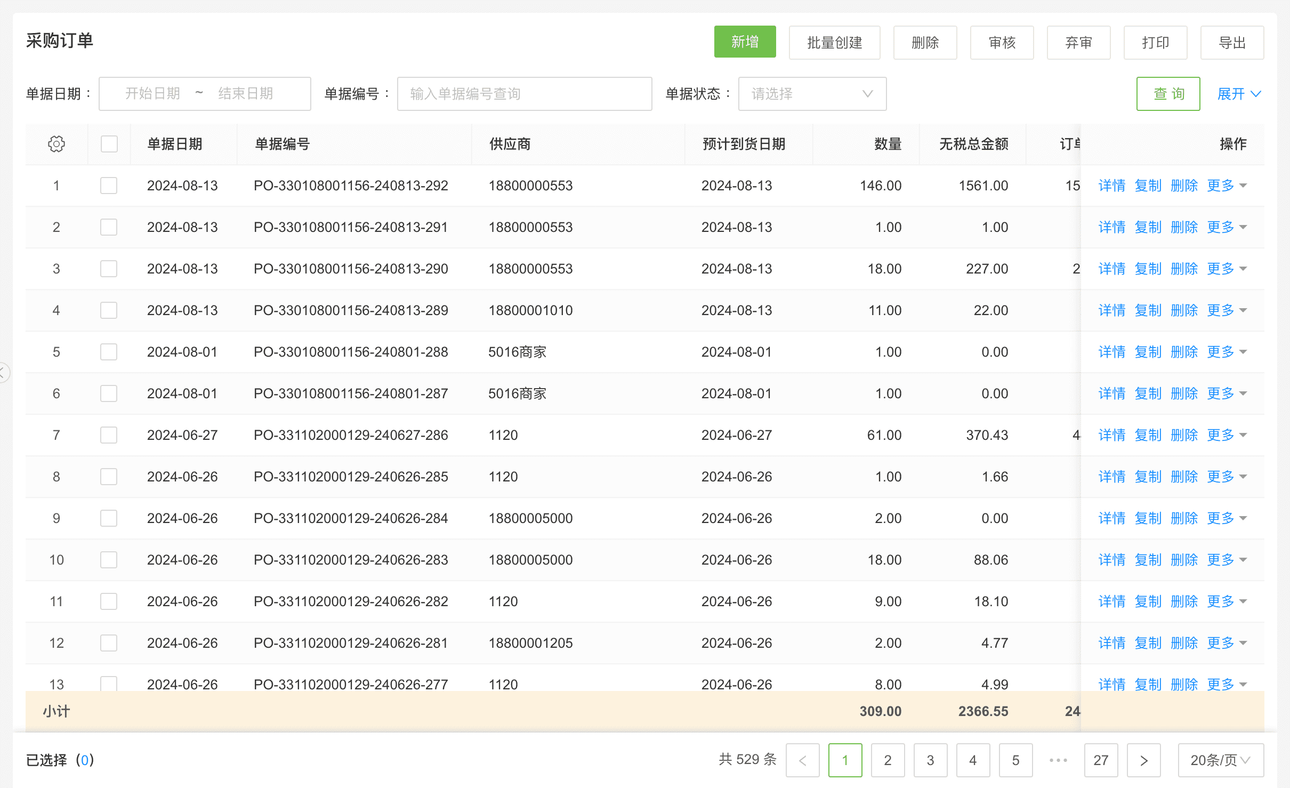The width and height of the screenshot is (1290, 788).
Task: Focus the 开始日期 start date field
Action: coord(152,94)
